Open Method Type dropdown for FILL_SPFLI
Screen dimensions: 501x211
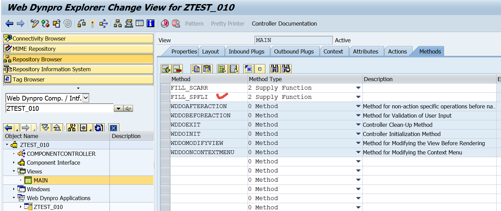tap(358, 97)
